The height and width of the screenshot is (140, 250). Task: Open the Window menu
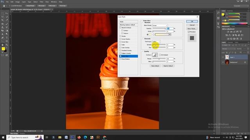(54, 2)
